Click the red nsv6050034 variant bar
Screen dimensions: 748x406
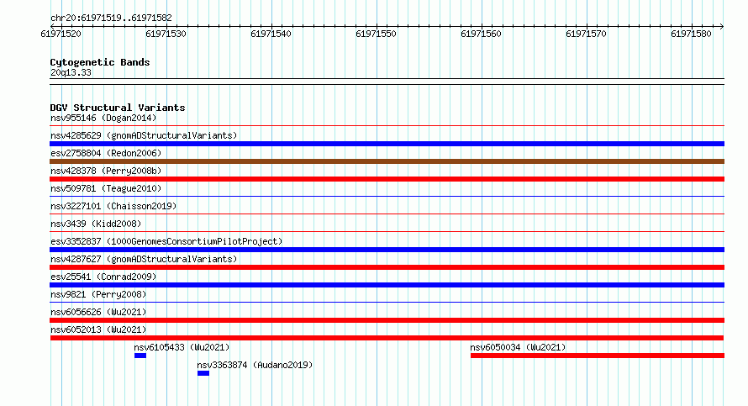tap(598, 356)
